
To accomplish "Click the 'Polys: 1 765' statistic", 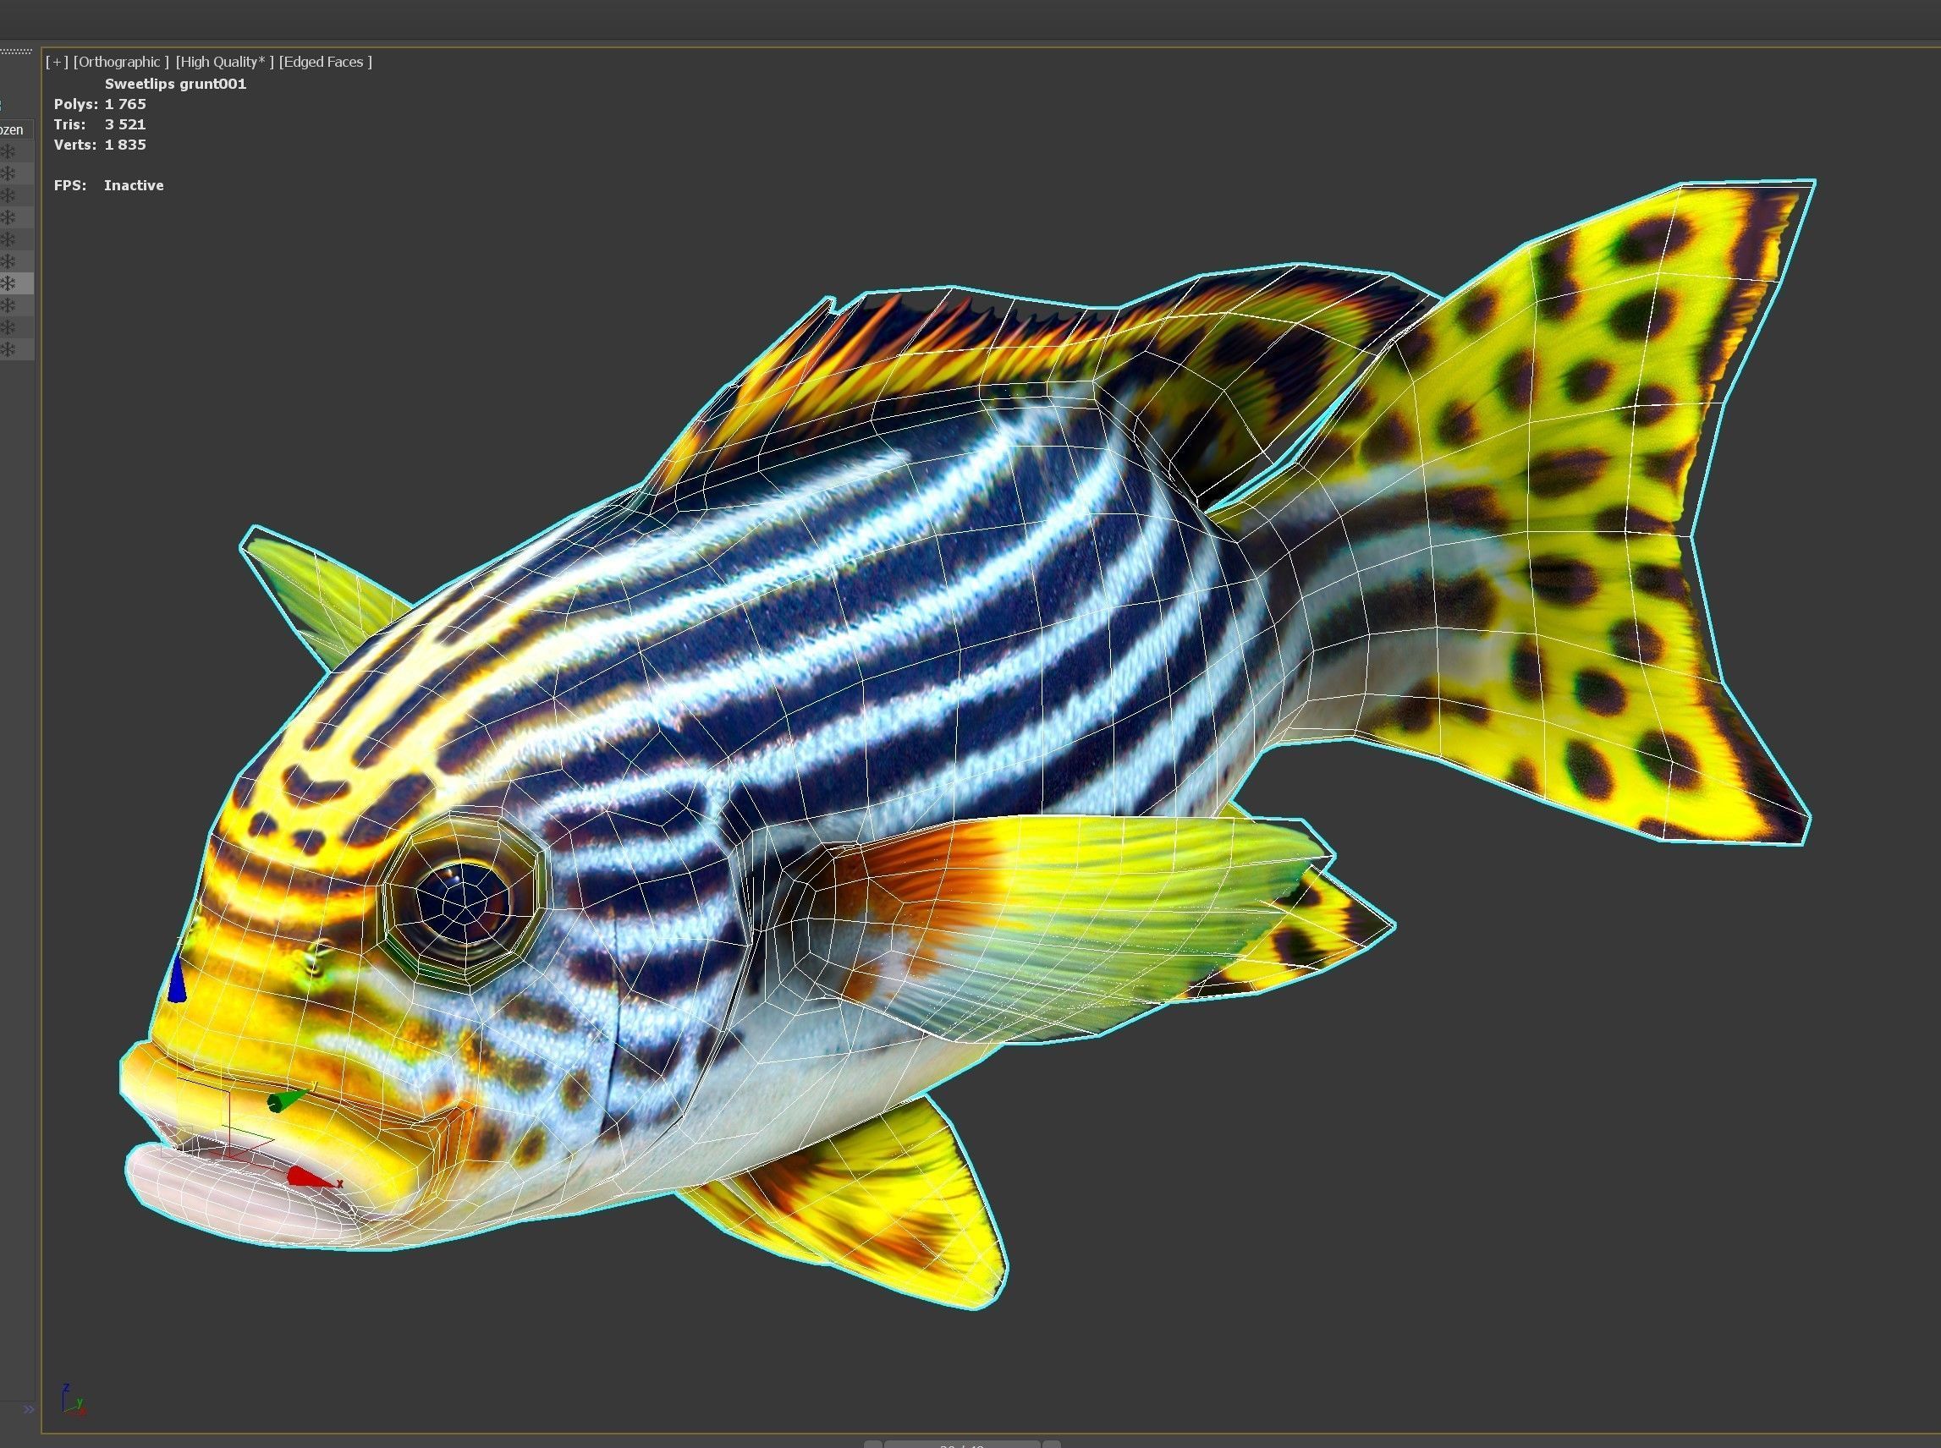I will pos(100,104).
